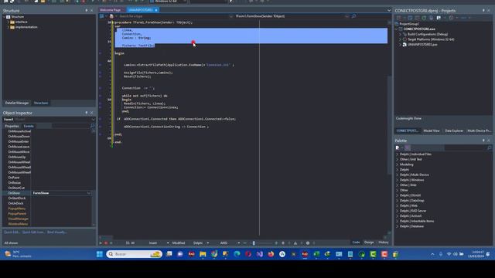Image resolution: width=495 pixels, height=278 pixels.
Task: Switch to the History view tab
Action: click(384, 242)
